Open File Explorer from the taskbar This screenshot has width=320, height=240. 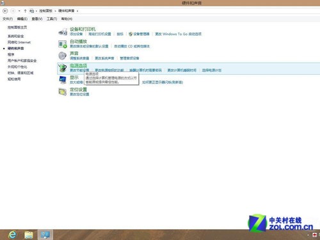(x=29, y=235)
